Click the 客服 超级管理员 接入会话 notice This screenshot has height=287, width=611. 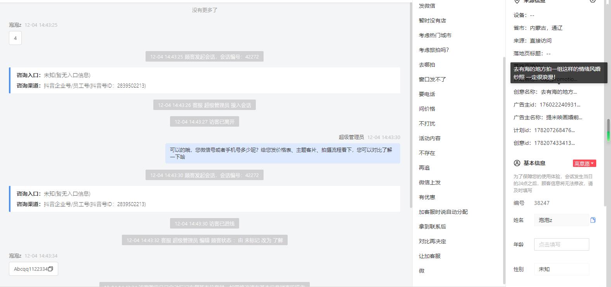[x=205, y=105]
